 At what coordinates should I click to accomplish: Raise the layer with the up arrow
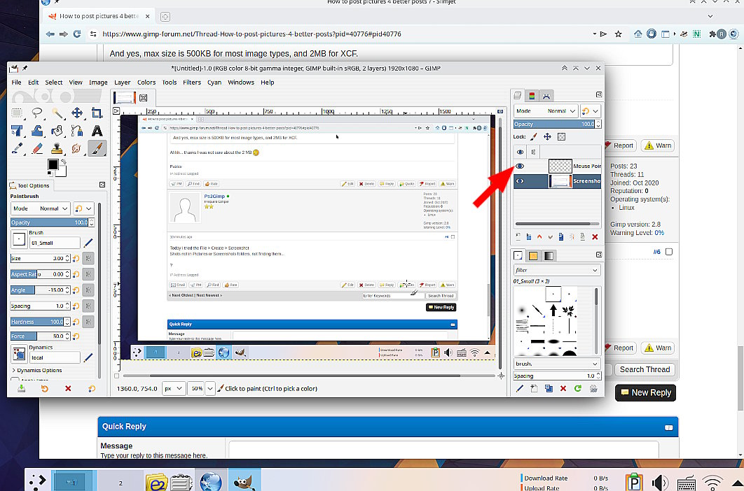[x=539, y=236]
